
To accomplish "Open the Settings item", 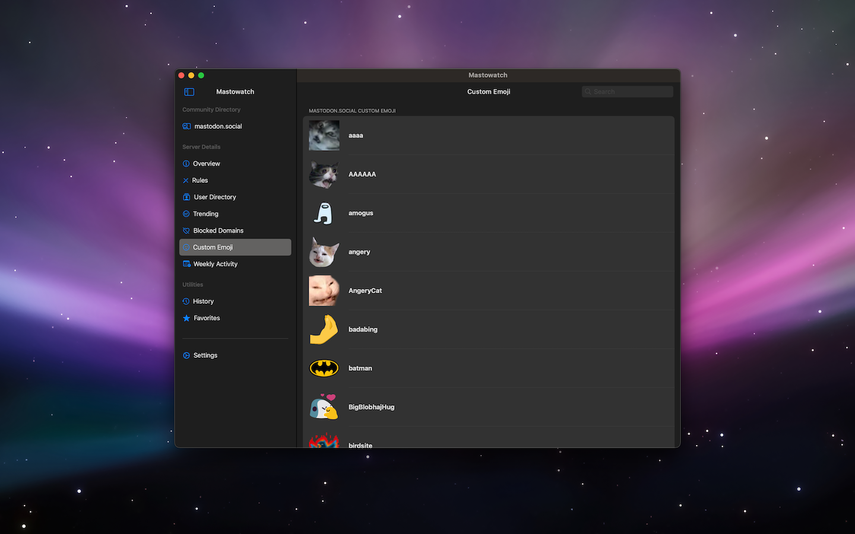I will tap(235, 355).
